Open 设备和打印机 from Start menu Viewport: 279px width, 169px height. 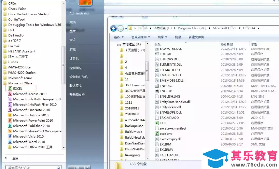coord(79,77)
